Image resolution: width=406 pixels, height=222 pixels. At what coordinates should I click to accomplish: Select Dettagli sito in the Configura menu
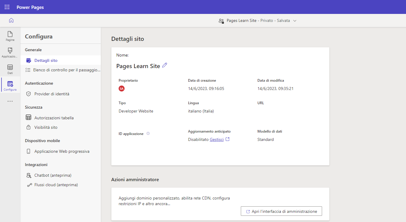60,60
